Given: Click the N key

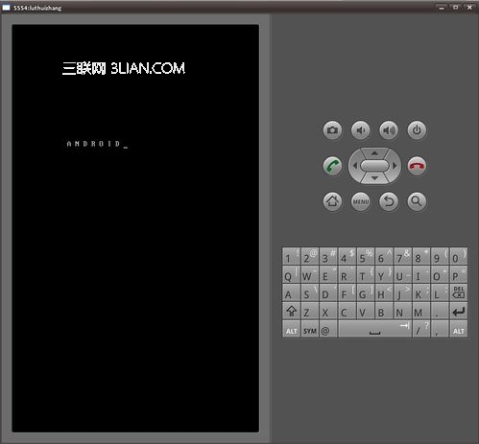Looking at the screenshot, I should (x=402, y=311).
